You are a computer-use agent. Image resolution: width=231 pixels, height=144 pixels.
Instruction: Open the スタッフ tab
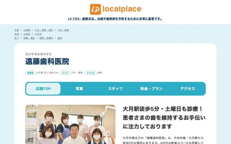pos(115,89)
